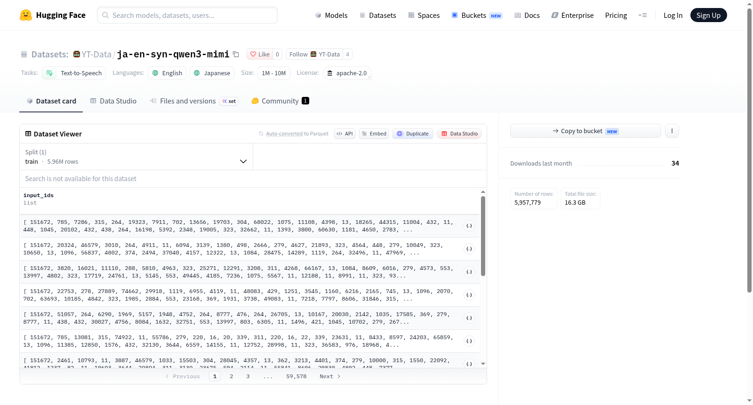Focus the search models, datasets, users field
Image resolution: width=753 pixels, height=405 pixels.
(187, 15)
